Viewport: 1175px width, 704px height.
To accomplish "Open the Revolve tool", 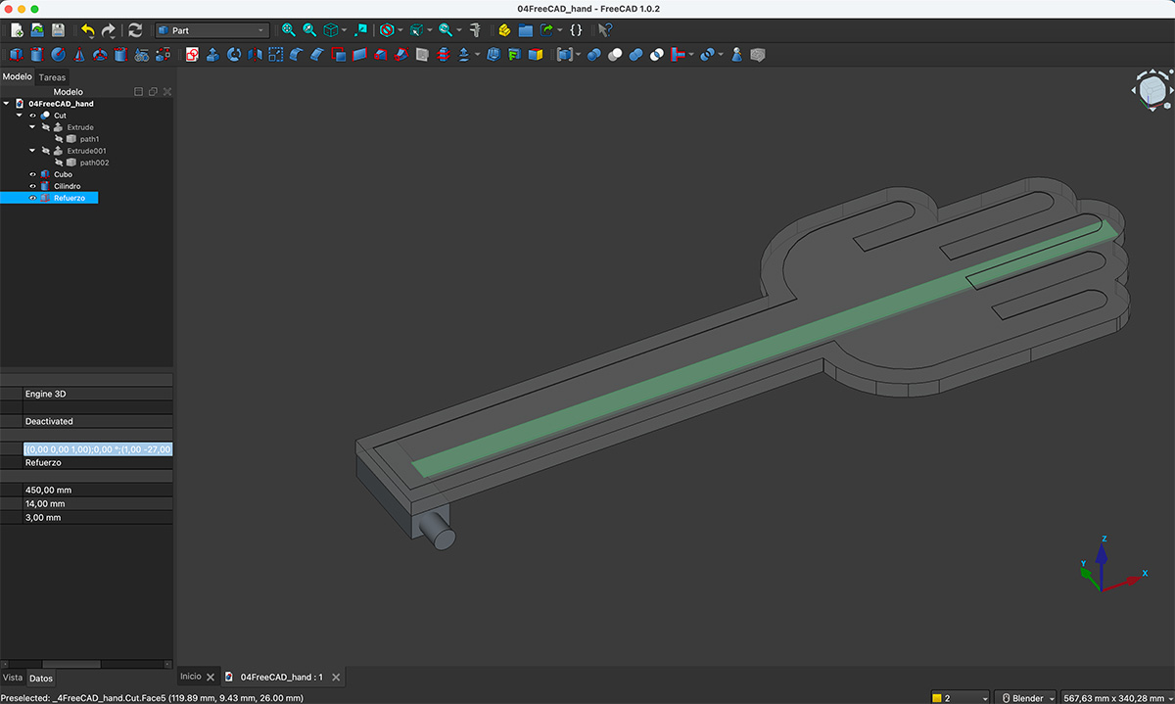I will click(234, 54).
